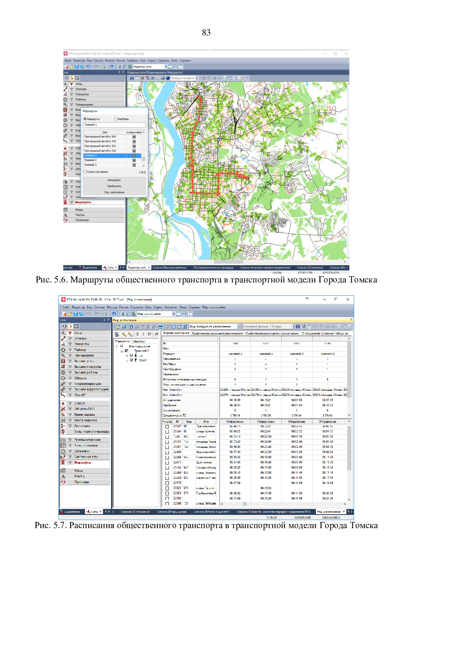Enable the Только активные checkbox
The height and width of the screenshot is (646, 456).
pos(85,172)
